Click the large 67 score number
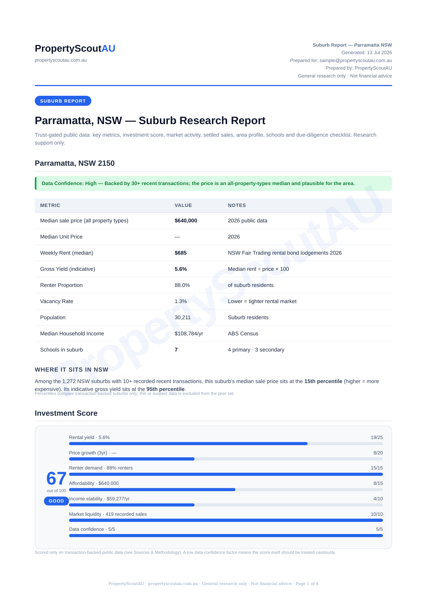 (56, 478)
